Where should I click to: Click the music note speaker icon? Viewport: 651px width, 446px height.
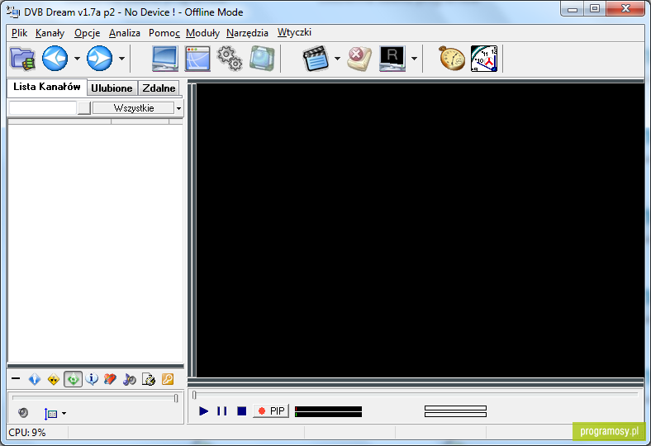click(129, 379)
